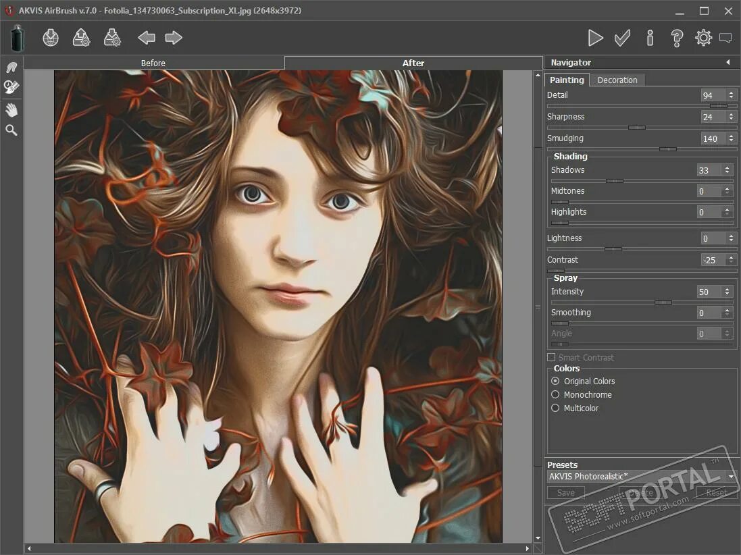Image resolution: width=741 pixels, height=555 pixels.
Task: View image info with the info icon
Action: pyautogui.click(x=650, y=38)
